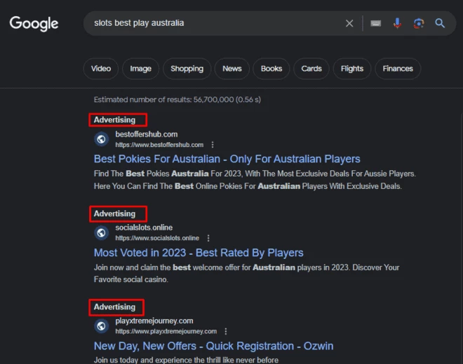Clear the search box with X icon
Screen dimensions: 463x364
349,23
